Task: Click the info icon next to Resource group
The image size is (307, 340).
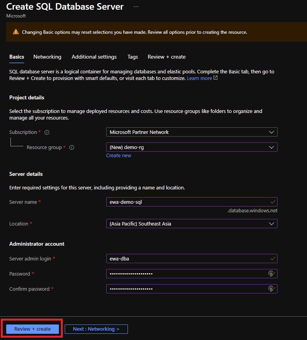Action: [72, 147]
